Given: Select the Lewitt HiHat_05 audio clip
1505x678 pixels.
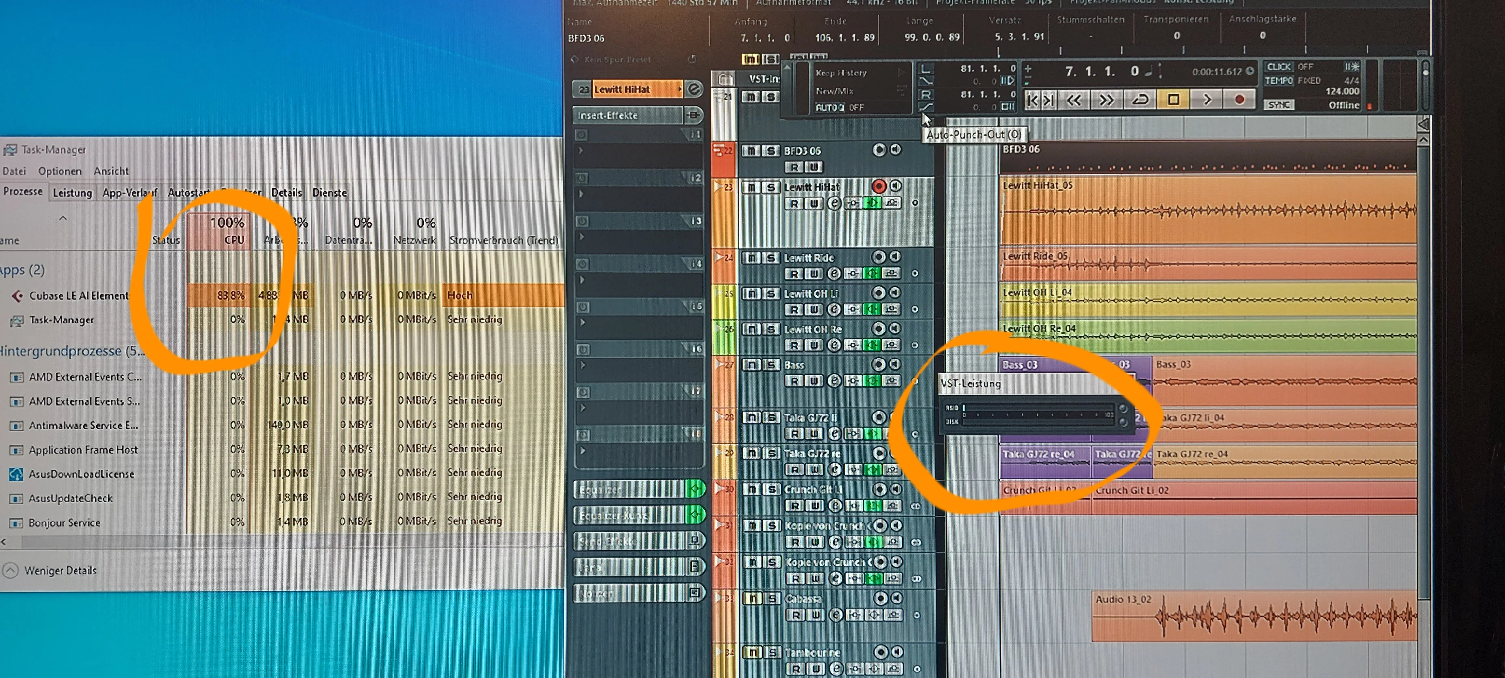Looking at the screenshot, I should (x=1208, y=211).
